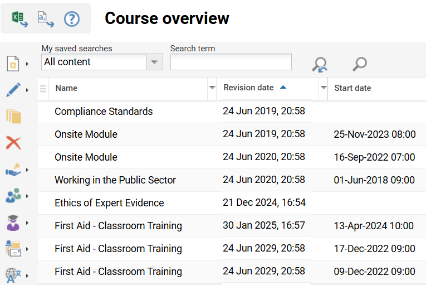
Task: Open the participants group icon
Action: [13, 196]
